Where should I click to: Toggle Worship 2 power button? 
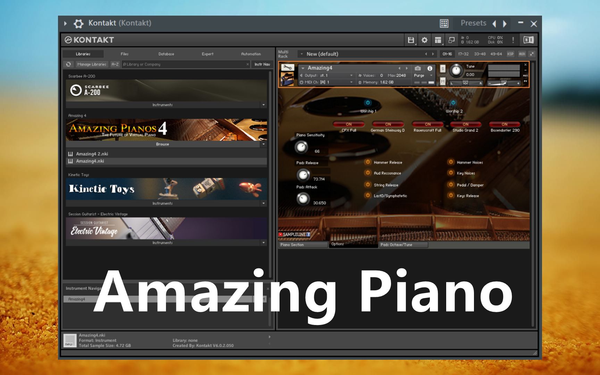tap(453, 103)
